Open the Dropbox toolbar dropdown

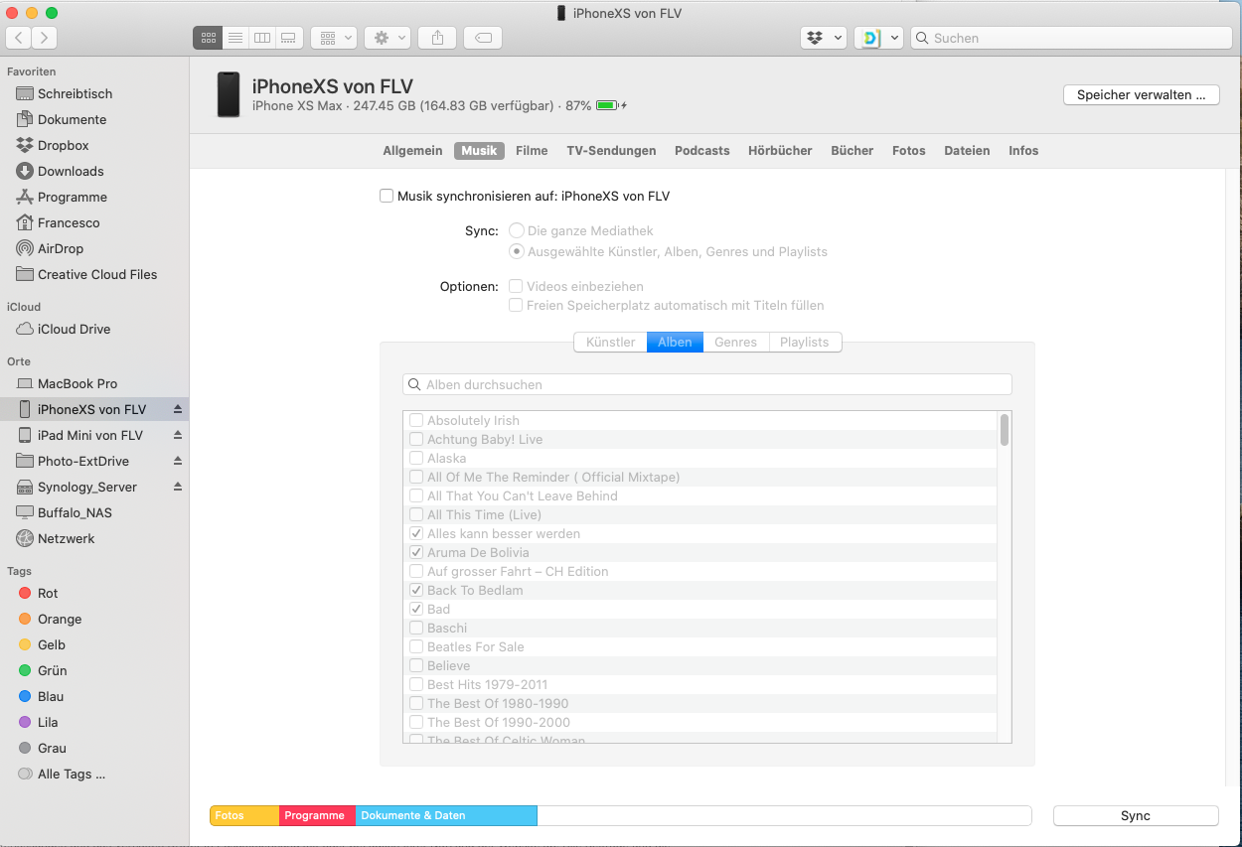(824, 38)
